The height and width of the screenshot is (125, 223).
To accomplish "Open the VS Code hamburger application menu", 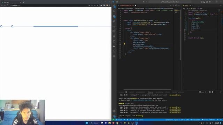I will [117, 2].
